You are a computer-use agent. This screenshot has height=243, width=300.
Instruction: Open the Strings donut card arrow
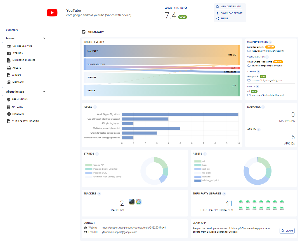(x=97, y=154)
